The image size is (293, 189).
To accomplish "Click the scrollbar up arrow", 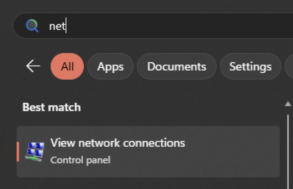I will [288, 104].
